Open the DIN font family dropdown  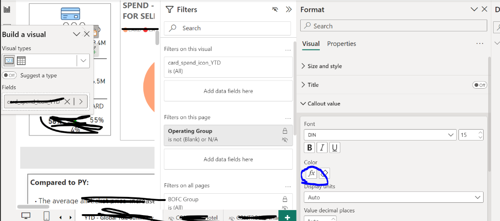pyautogui.click(x=380, y=135)
